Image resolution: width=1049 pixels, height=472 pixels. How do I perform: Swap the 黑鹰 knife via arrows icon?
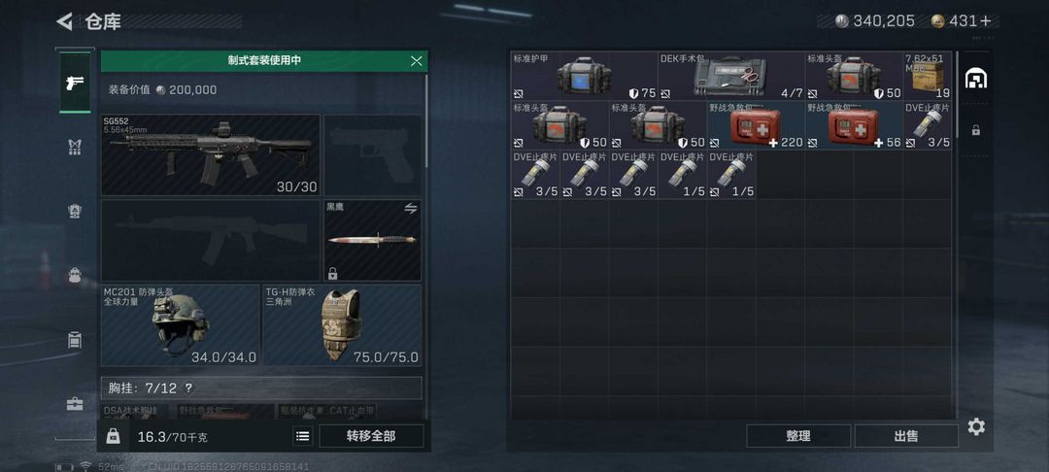[411, 209]
